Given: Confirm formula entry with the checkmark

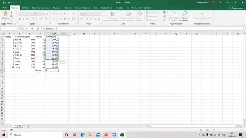Looking at the screenshot, I should [x=32, y=28].
